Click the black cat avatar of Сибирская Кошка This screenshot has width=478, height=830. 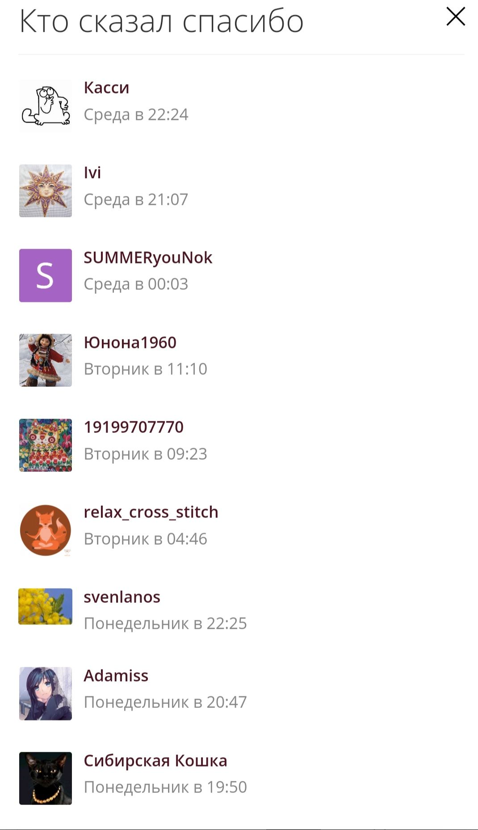click(x=46, y=778)
